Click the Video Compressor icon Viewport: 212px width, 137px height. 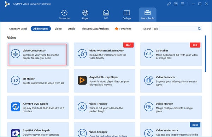pos(16,54)
